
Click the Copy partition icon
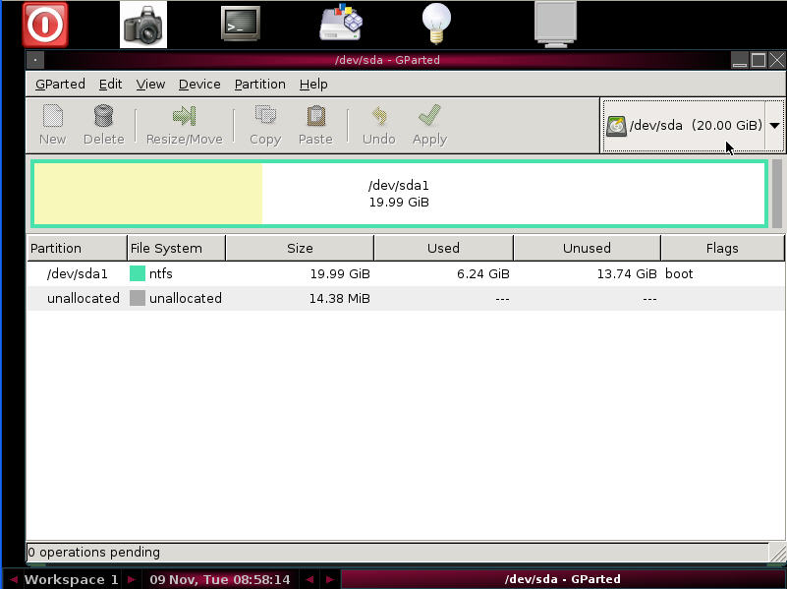coord(264,125)
